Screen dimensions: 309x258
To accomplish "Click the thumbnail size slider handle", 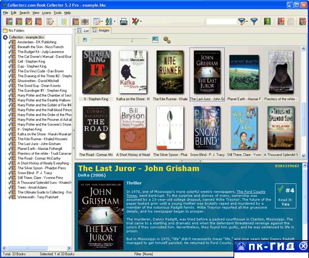I will tap(132, 40).
